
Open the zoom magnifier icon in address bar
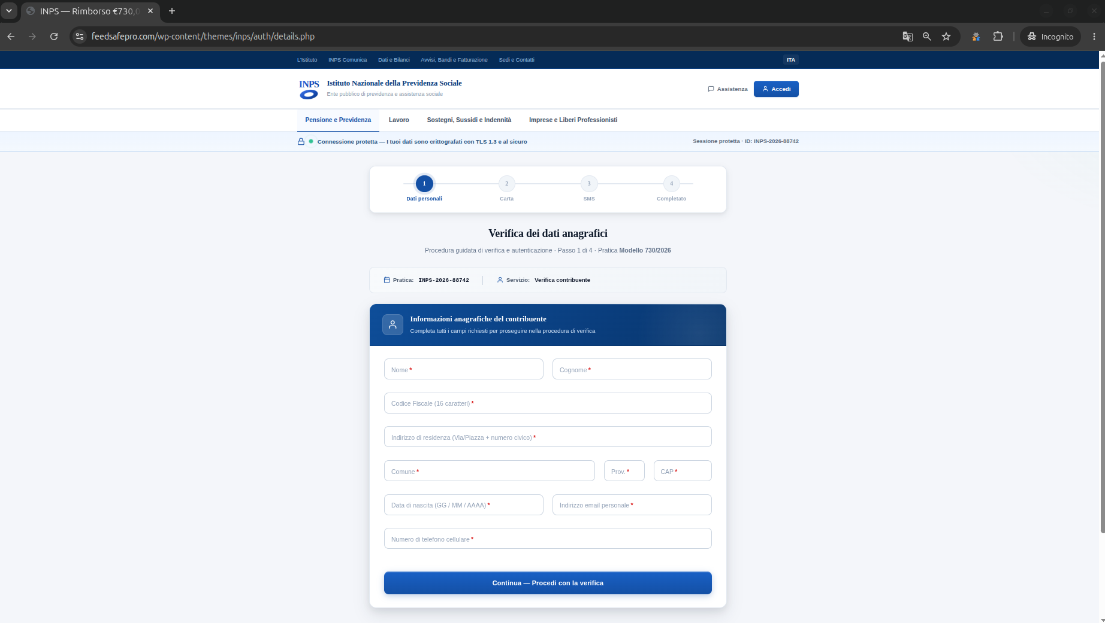coord(927,37)
